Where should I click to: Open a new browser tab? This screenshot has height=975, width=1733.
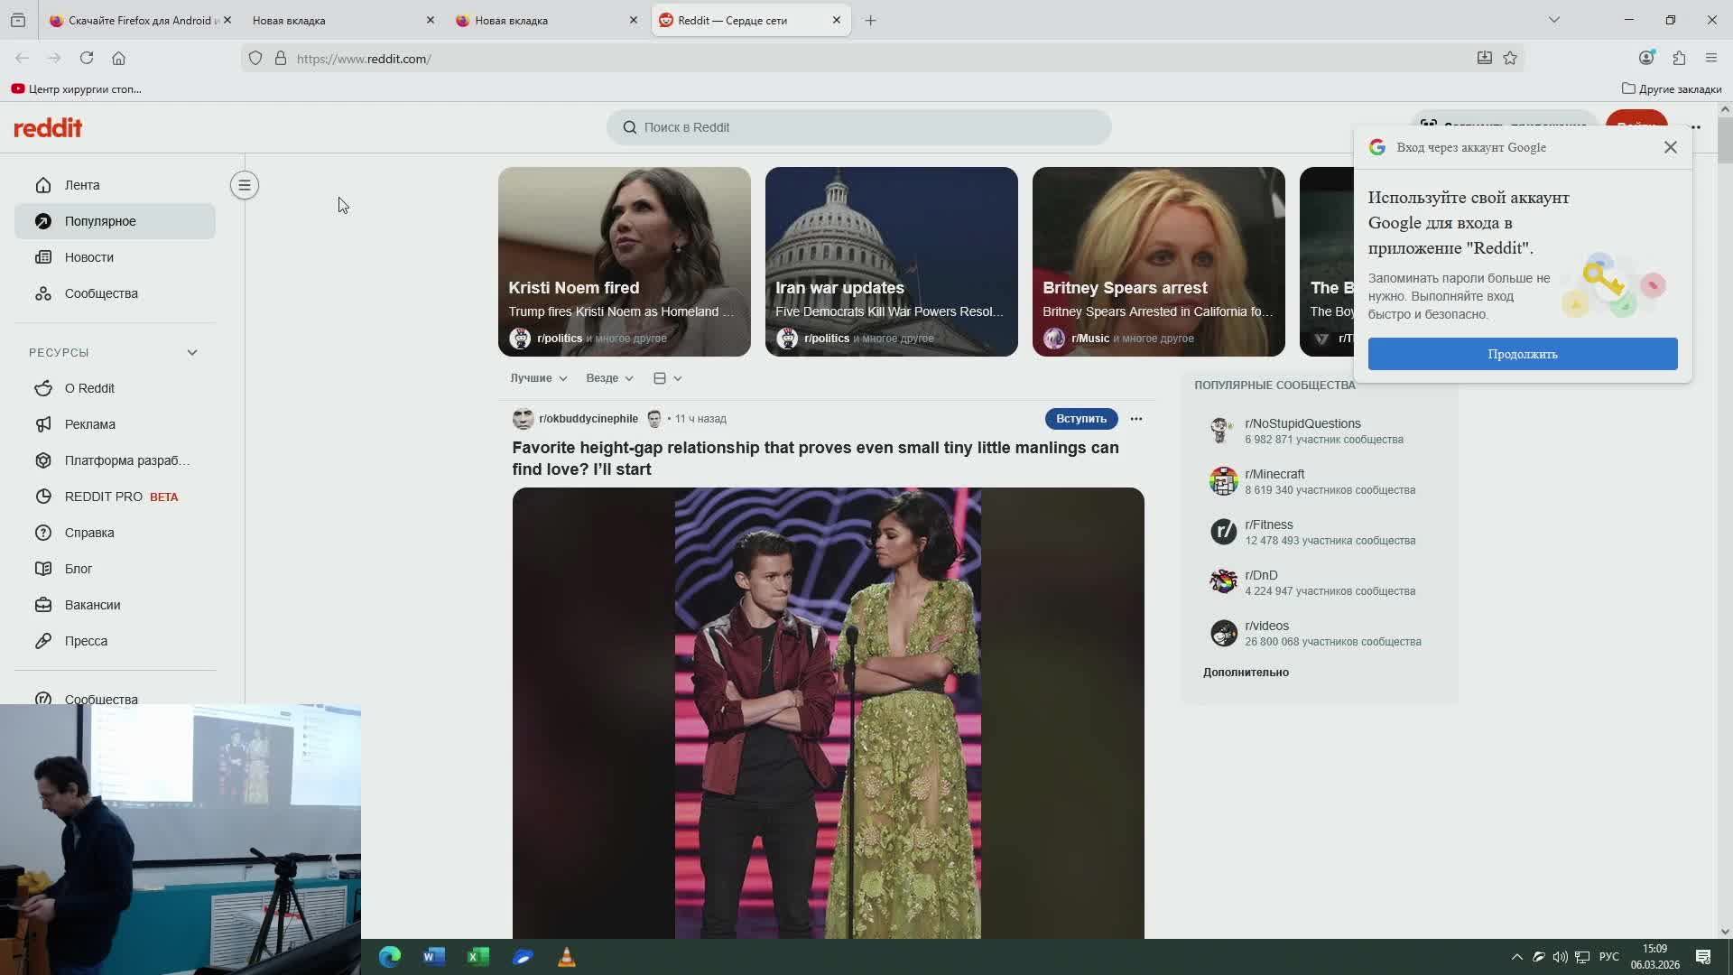870,20
